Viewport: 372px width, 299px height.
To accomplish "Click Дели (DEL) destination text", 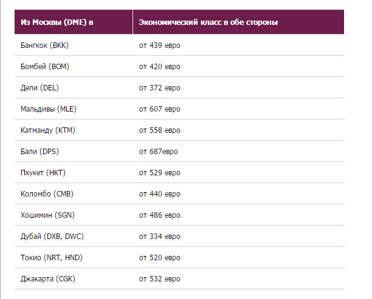I will tap(40, 88).
